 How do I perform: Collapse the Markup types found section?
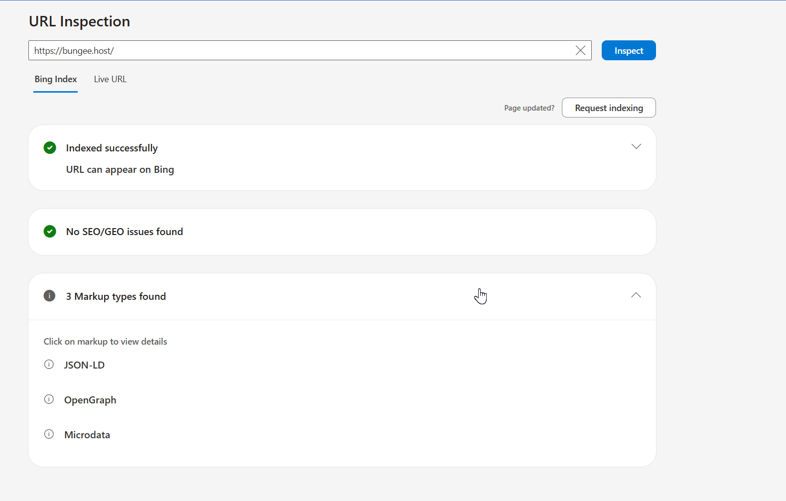636,295
